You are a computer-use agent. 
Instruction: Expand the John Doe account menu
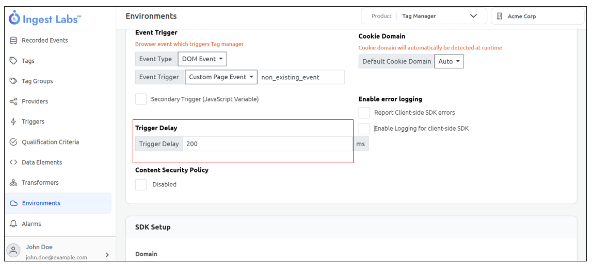(107, 254)
